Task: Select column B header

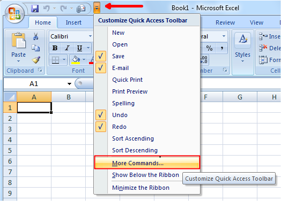Action: pos(69,97)
